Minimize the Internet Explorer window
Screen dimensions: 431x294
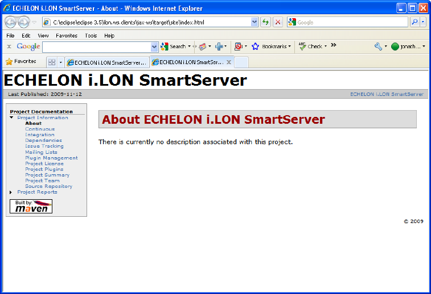coord(401,8)
